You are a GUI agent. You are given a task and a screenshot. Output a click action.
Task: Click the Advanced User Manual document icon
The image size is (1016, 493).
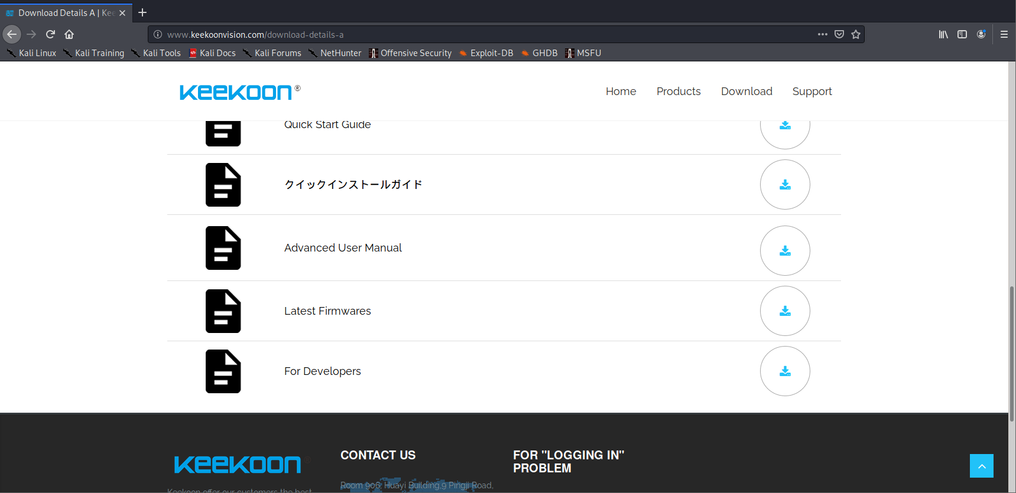point(223,248)
